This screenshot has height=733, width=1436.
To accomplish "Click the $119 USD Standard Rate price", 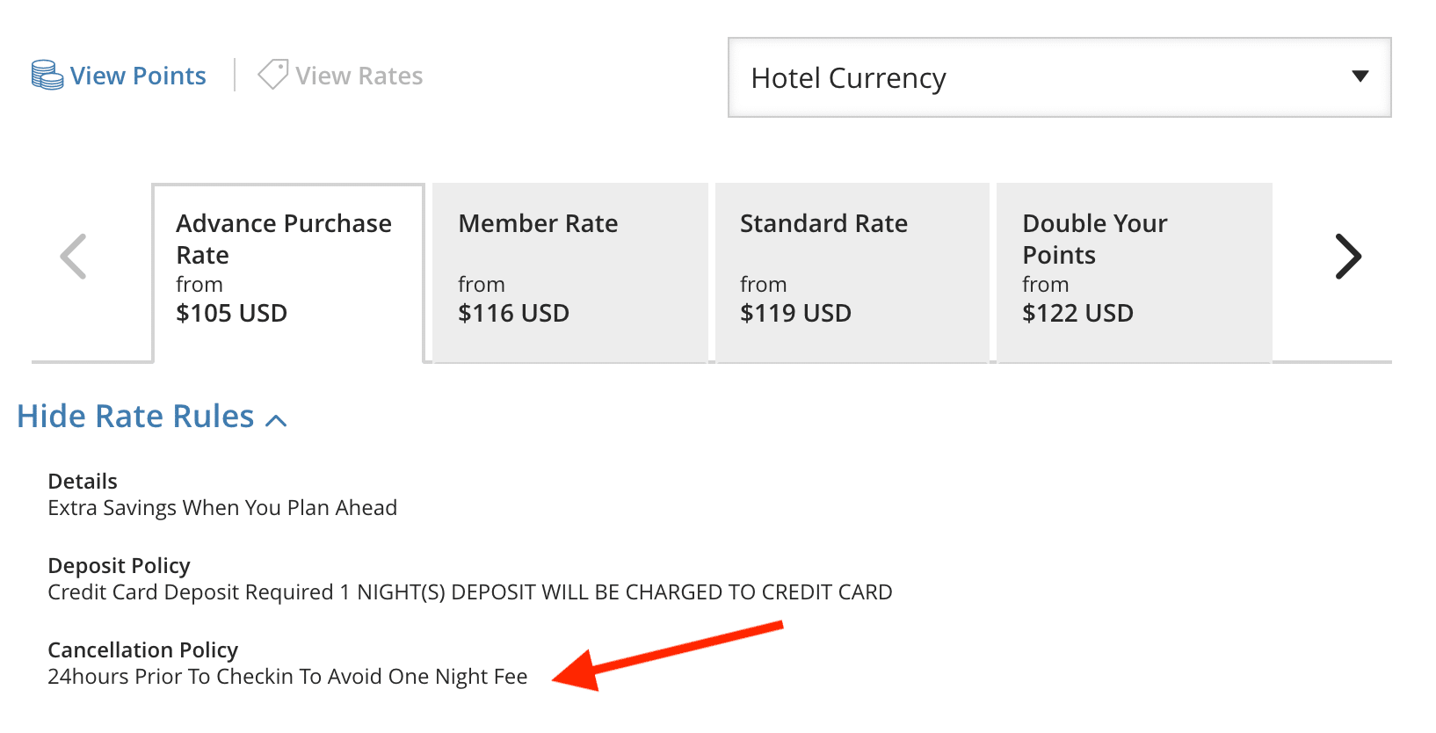I will (x=795, y=313).
